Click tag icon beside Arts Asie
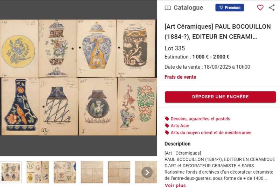Screen dimensions: 280x188 pyautogui.click(x=167, y=126)
